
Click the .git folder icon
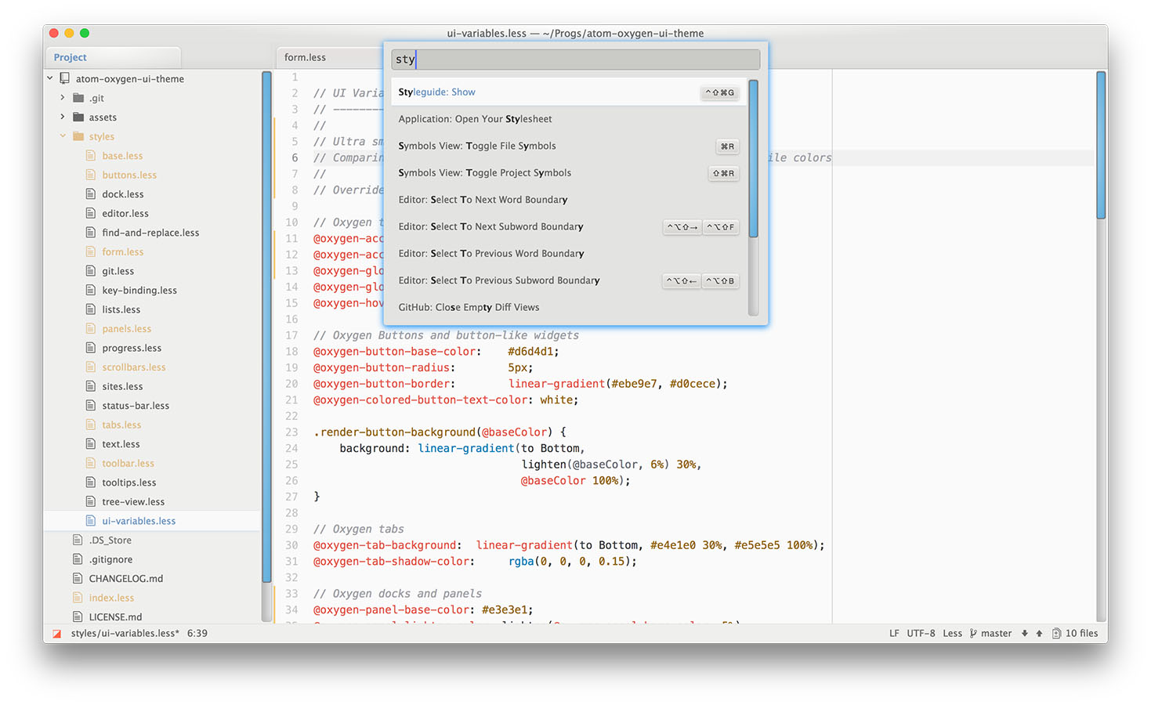(78, 98)
